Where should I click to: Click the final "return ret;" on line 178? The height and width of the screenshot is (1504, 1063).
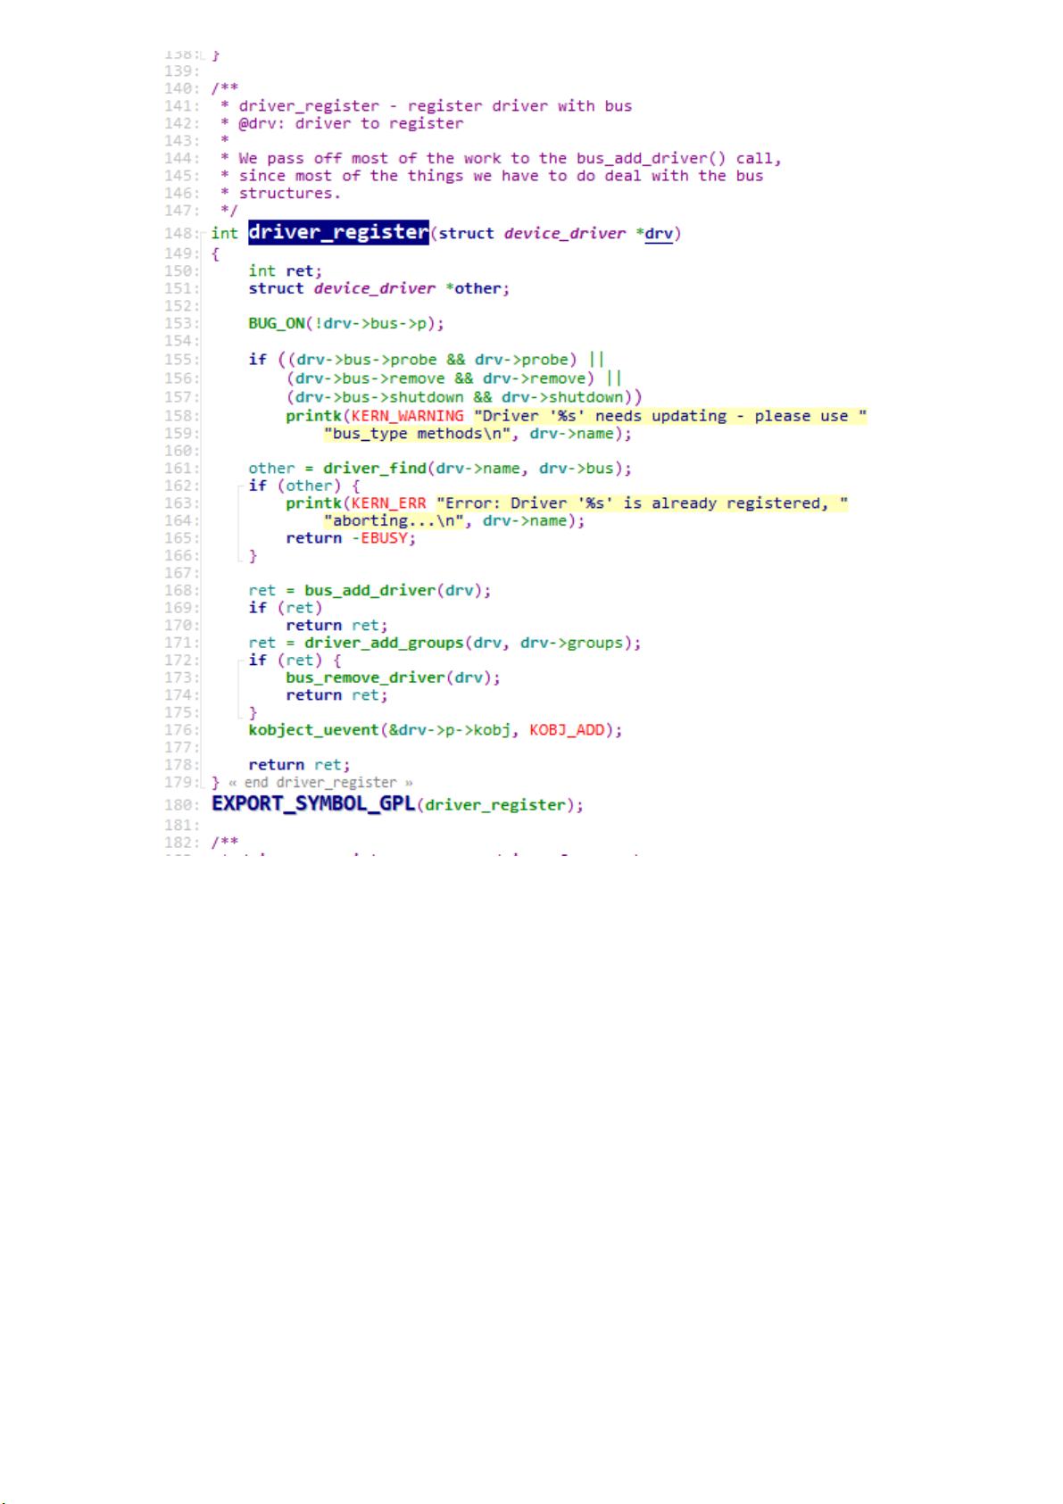(299, 765)
